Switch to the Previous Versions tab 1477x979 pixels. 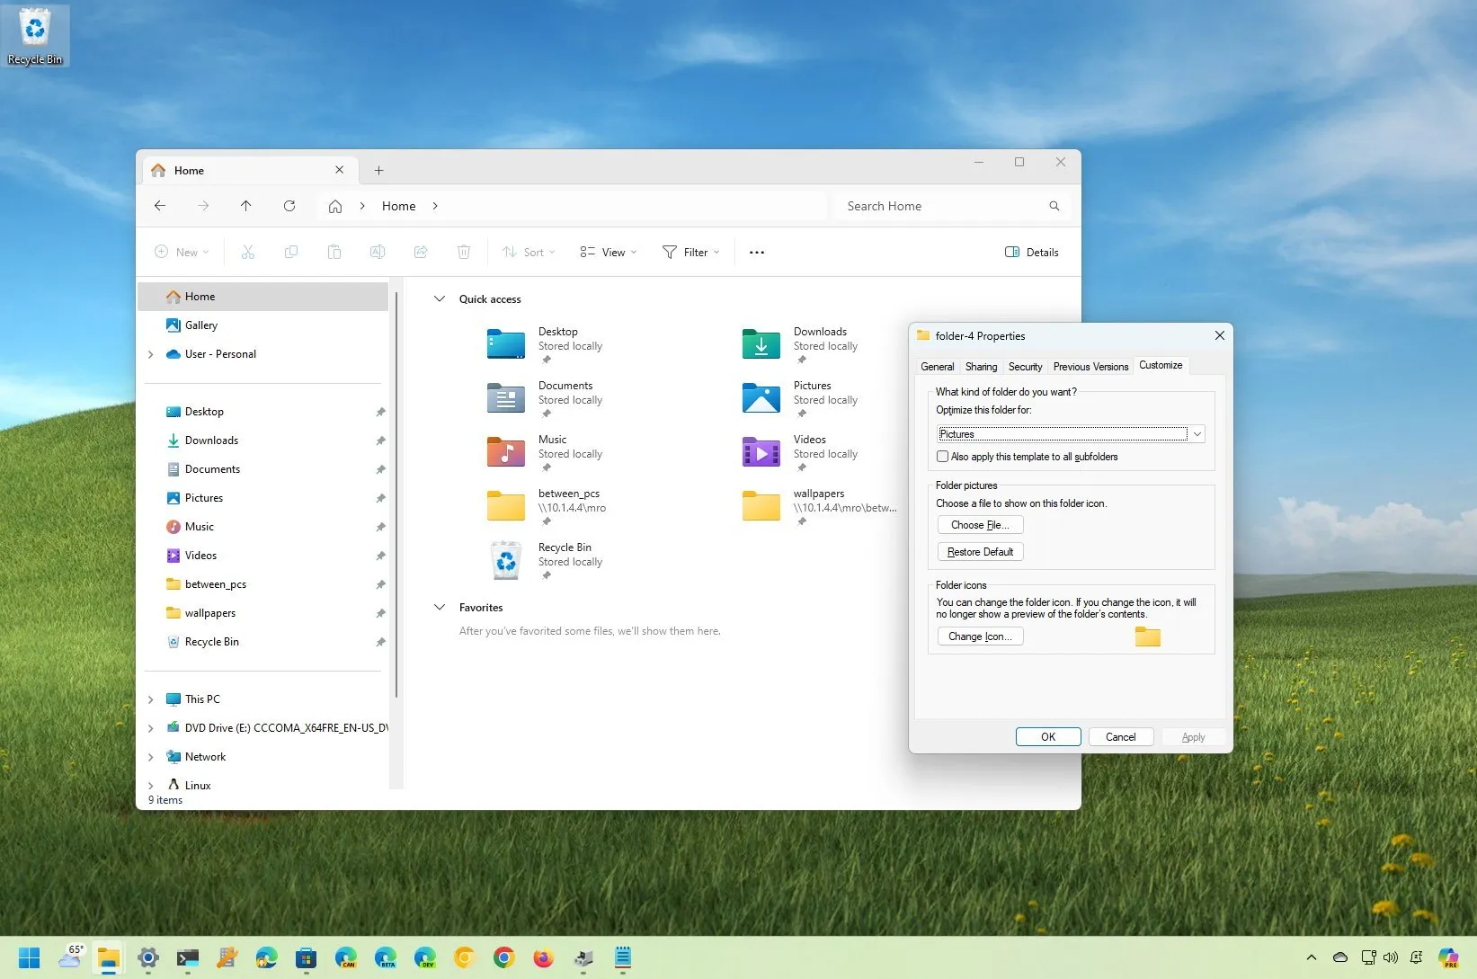pos(1090,367)
